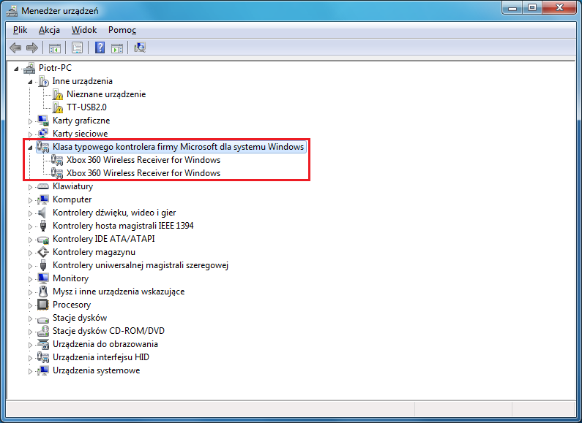Expand the Procesory branch

(31, 305)
